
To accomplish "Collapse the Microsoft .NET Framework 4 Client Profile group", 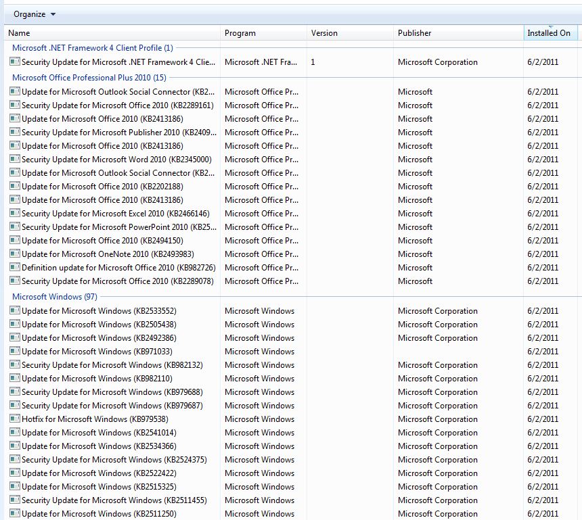I will pos(92,48).
